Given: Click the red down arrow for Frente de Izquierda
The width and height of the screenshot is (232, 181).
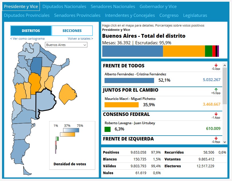Looking at the screenshot, I should point(216,138).
